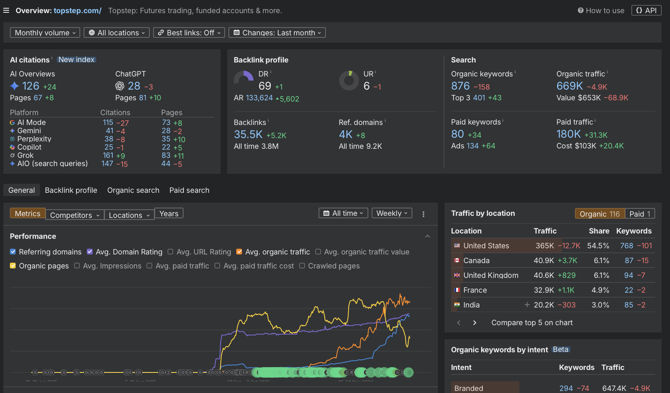Open All locations dropdown
This screenshot has height=393, width=670.
tap(116, 32)
